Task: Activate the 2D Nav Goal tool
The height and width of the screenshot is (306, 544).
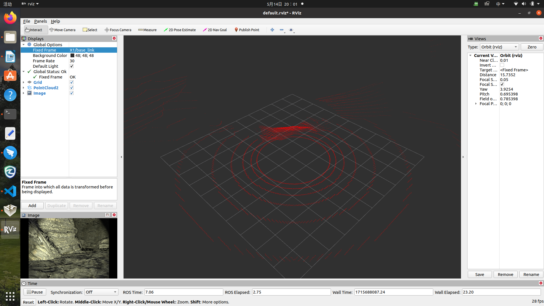Action: (x=215, y=30)
